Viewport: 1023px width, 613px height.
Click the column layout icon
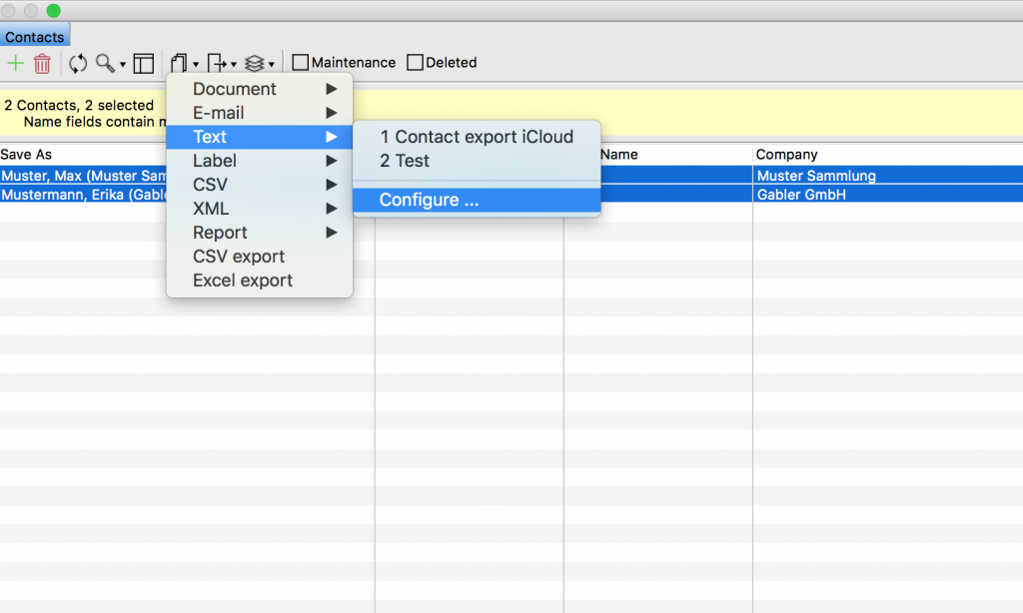point(144,63)
